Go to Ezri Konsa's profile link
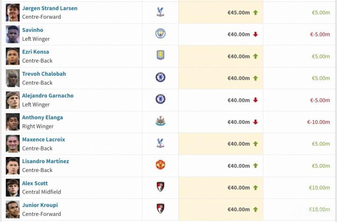 click(x=36, y=52)
